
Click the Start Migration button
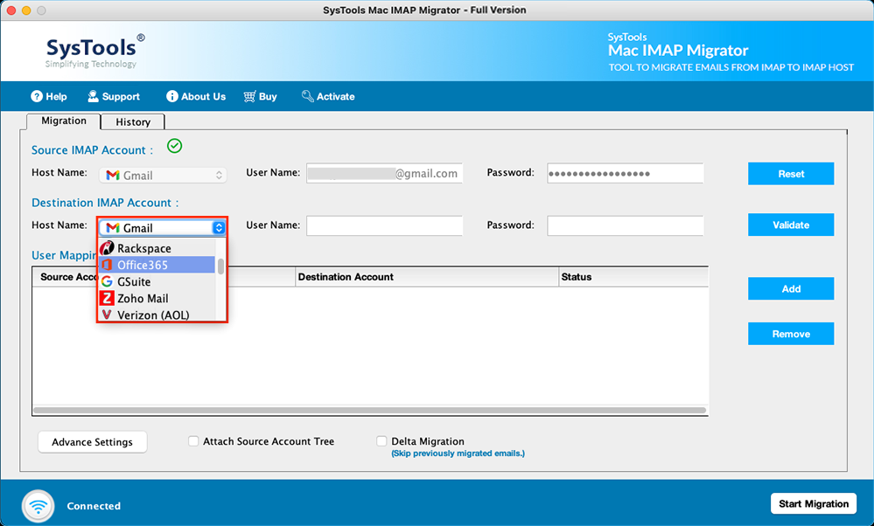[x=814, y=504]
